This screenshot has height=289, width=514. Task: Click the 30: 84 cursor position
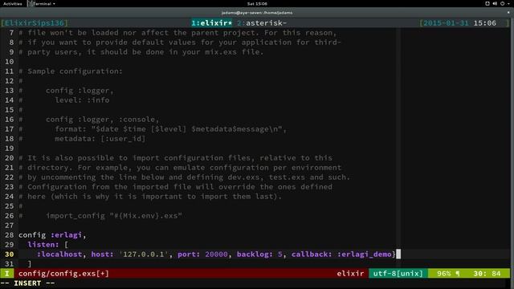coord(487,273)
